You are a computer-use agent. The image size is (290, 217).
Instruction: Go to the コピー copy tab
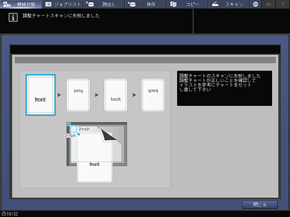tap(187, 4)
